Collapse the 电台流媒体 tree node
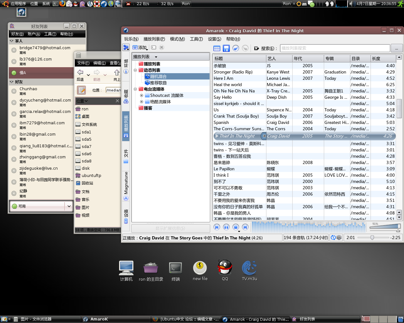This screenshot has width=404, height=323. [x=135, y=89]
